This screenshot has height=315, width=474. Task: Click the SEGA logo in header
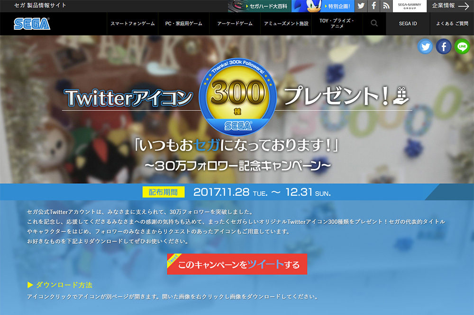32,24
